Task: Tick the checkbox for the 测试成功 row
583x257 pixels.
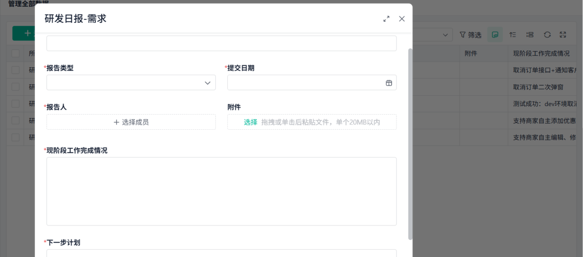Action: [x=16, y=103]
